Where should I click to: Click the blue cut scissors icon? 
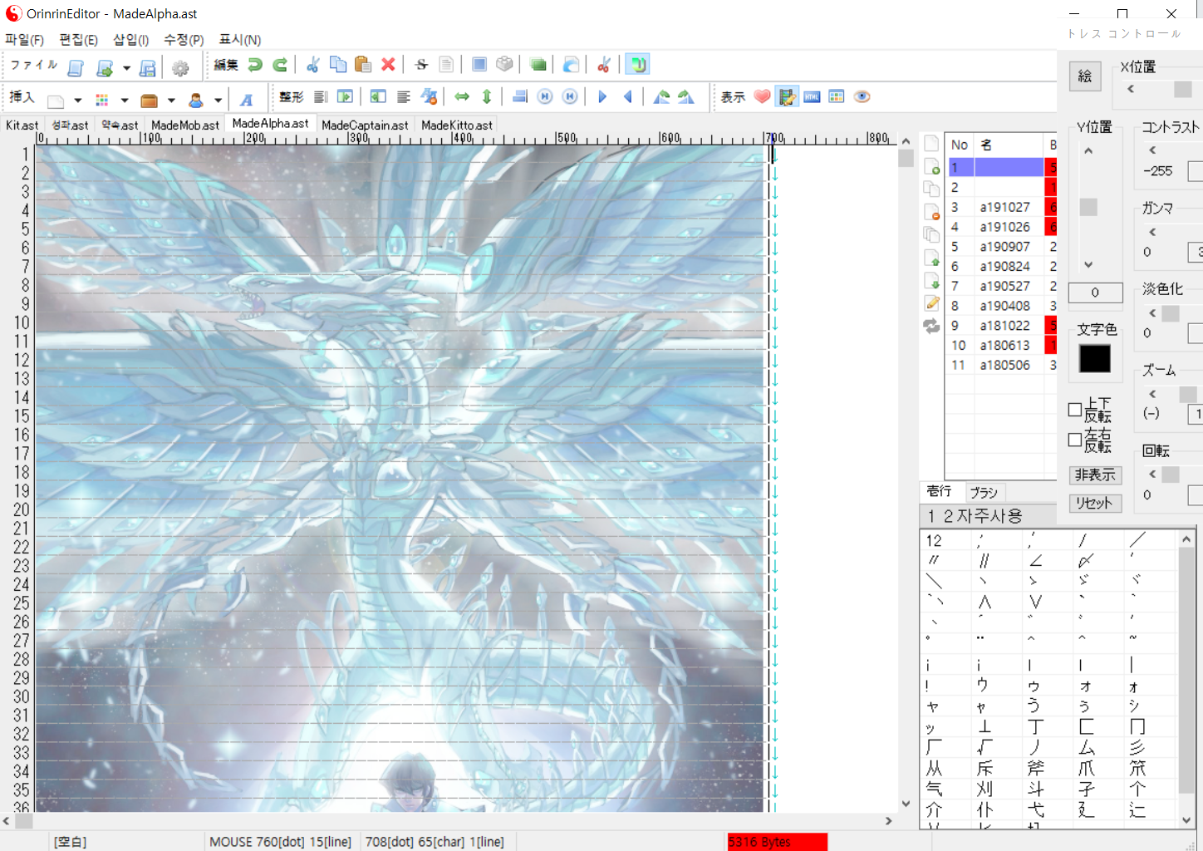click(x=313, y=65)
